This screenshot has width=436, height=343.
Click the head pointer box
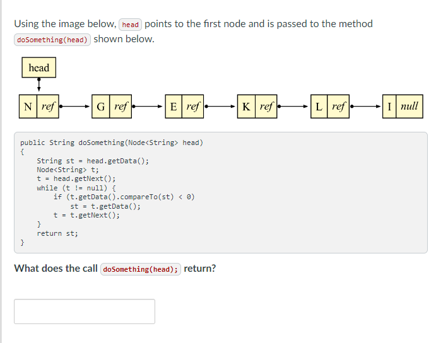point(38,67)
